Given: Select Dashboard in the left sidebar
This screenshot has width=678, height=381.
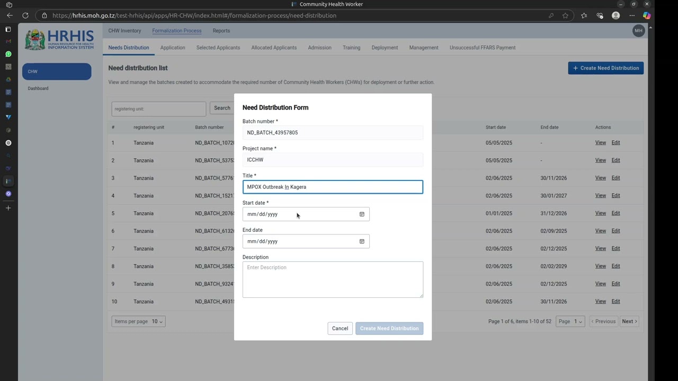Looking at the screenshot, I should point(38,88).
